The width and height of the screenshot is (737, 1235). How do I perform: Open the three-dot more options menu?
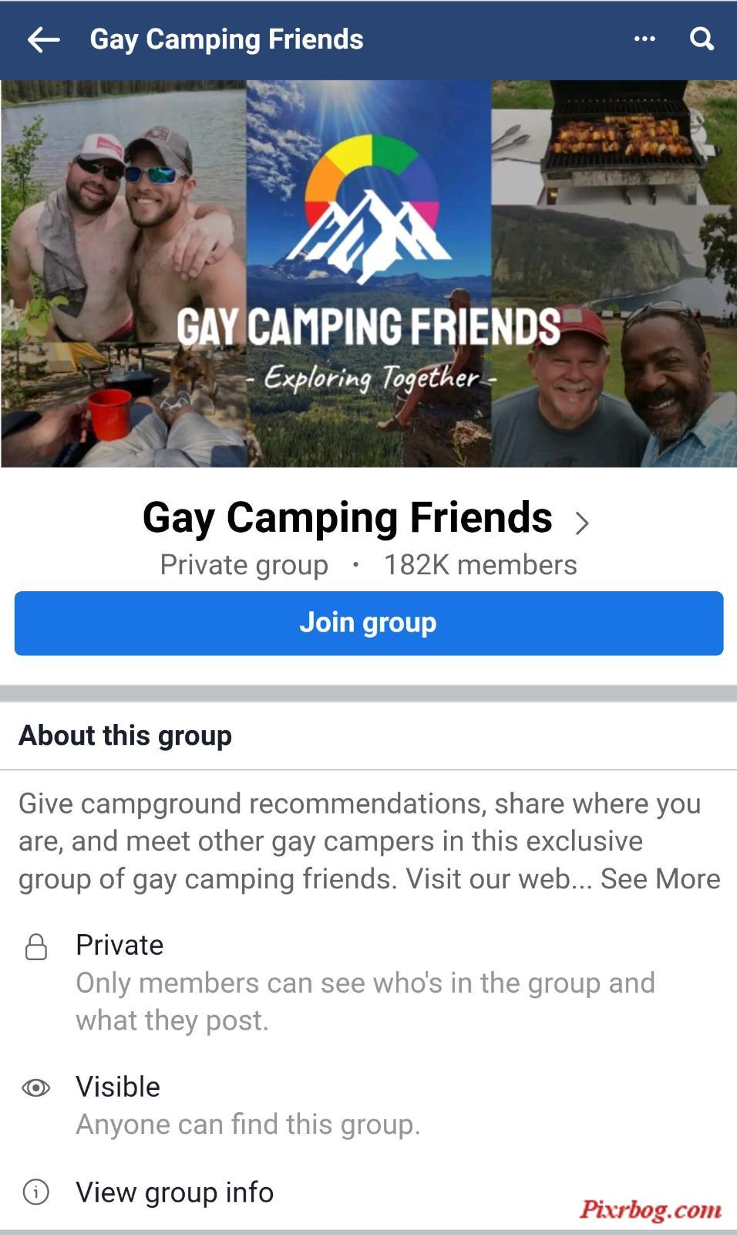(x=644, y=39)
